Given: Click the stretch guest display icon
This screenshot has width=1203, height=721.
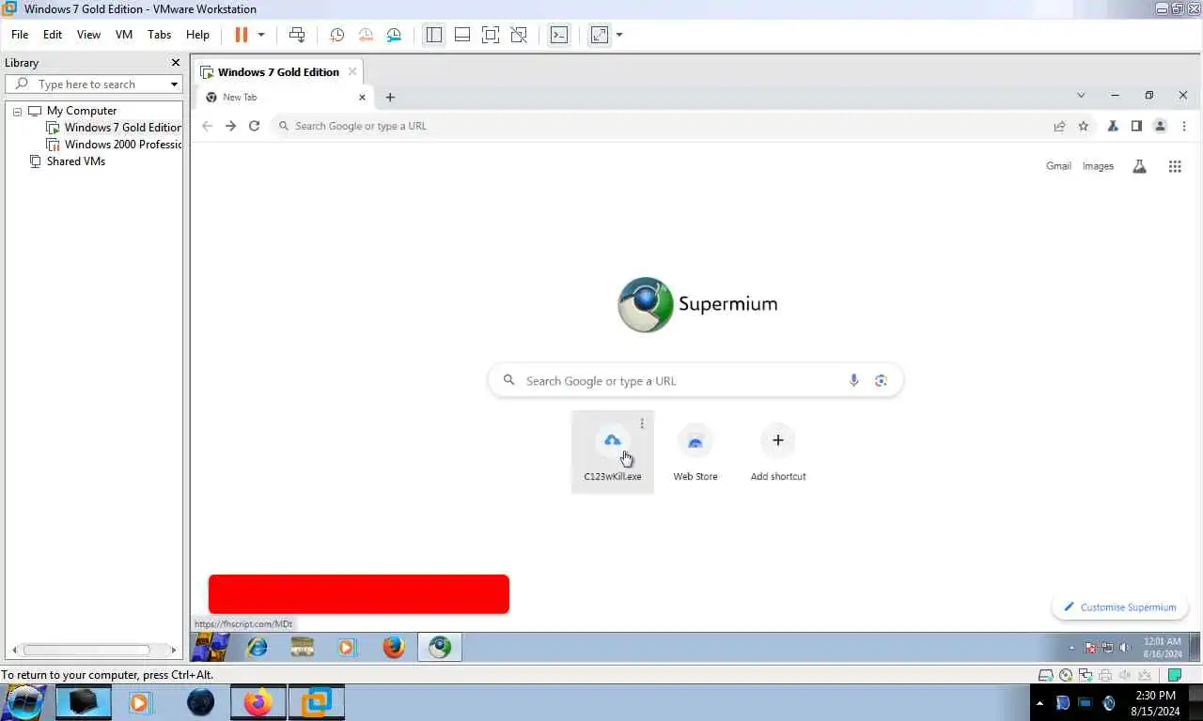Looking at the screenshot, I should coord(600,35).
